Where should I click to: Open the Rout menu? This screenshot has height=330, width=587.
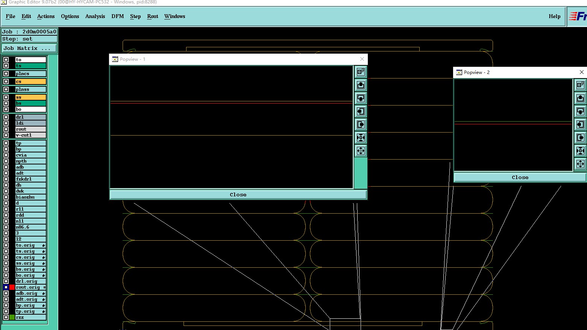point(153,16)
